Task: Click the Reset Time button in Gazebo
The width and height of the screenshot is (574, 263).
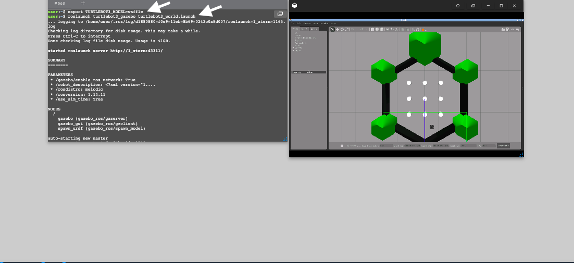Action: click(x=503, y=146)
